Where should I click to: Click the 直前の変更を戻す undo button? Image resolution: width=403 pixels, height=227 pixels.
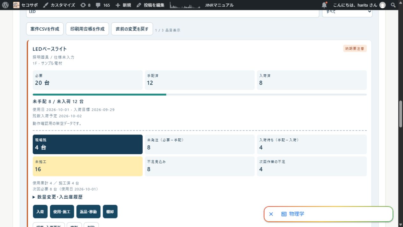[x=132, y=29]
